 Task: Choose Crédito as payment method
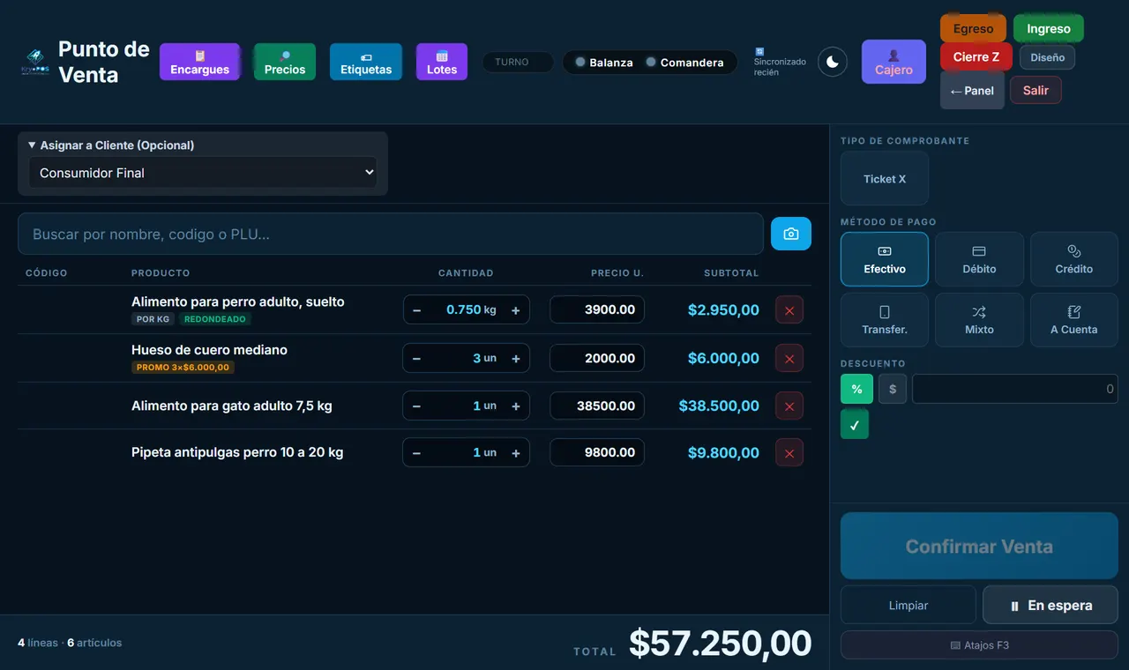pos(1074,259)
